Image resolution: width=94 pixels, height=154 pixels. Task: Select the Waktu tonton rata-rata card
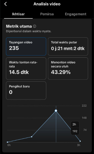click(26, 69)
